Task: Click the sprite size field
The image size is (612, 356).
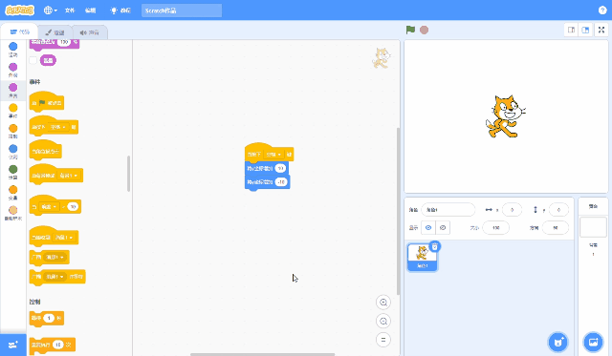Action: [x=495, y=227]
